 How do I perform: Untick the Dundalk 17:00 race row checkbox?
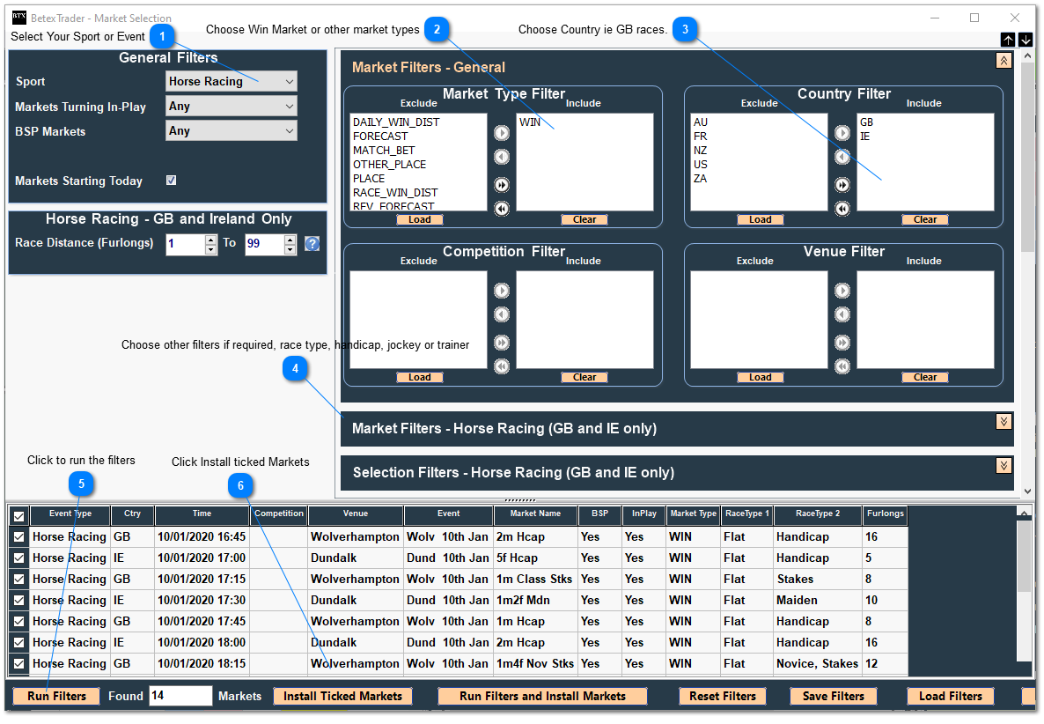tap(18, 558)
